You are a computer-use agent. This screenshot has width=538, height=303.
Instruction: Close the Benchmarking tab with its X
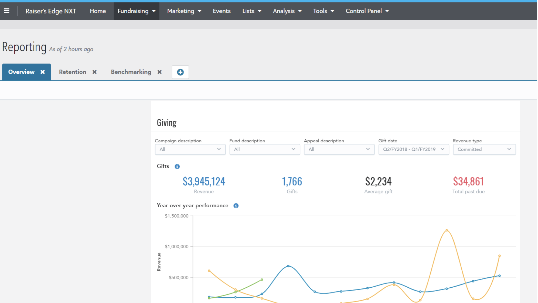159,72
